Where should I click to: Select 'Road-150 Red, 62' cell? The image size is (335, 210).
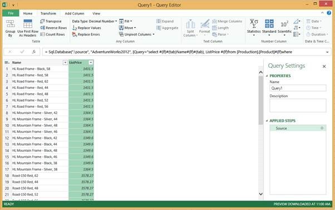pyautogui.click(x=40, y=176)
